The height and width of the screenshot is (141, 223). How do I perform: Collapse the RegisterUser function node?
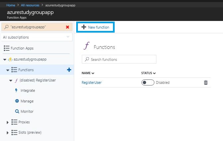11,80
